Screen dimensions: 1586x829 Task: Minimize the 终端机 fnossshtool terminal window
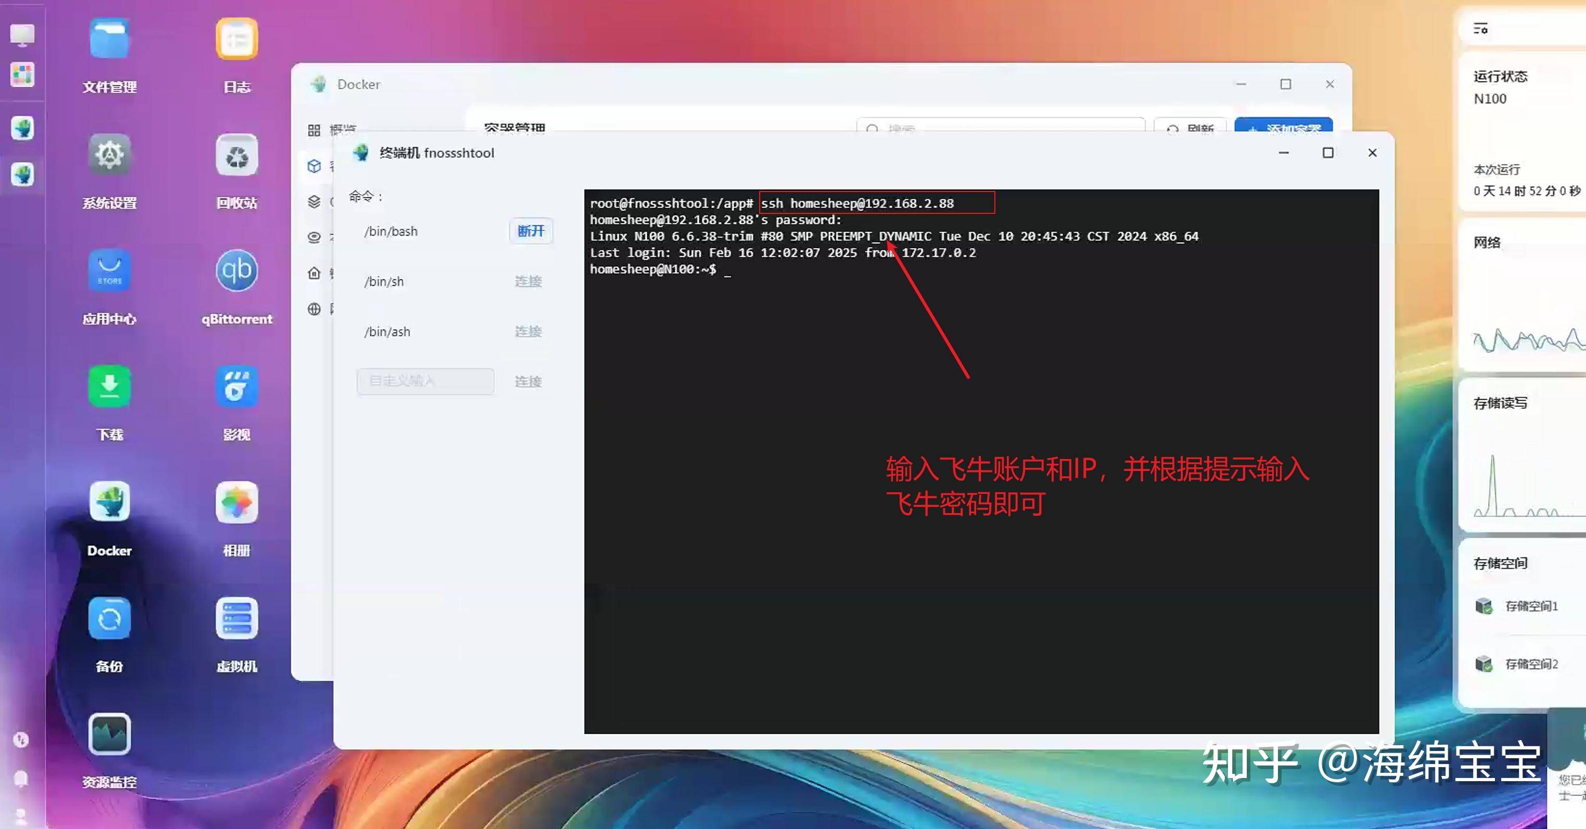pos(1284,153)
